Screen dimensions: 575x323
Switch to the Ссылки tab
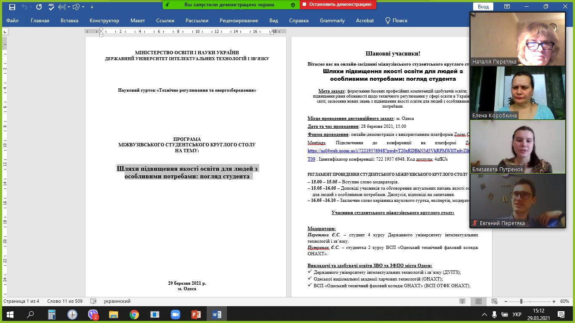(165, 20)
